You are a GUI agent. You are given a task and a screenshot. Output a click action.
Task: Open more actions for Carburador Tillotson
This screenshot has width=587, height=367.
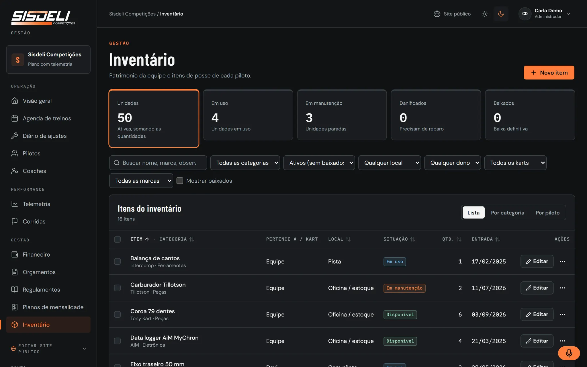tap(562, 288)
